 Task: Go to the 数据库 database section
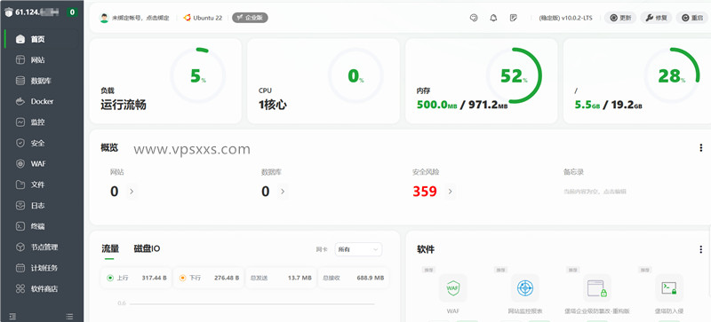tap(42, 81)
